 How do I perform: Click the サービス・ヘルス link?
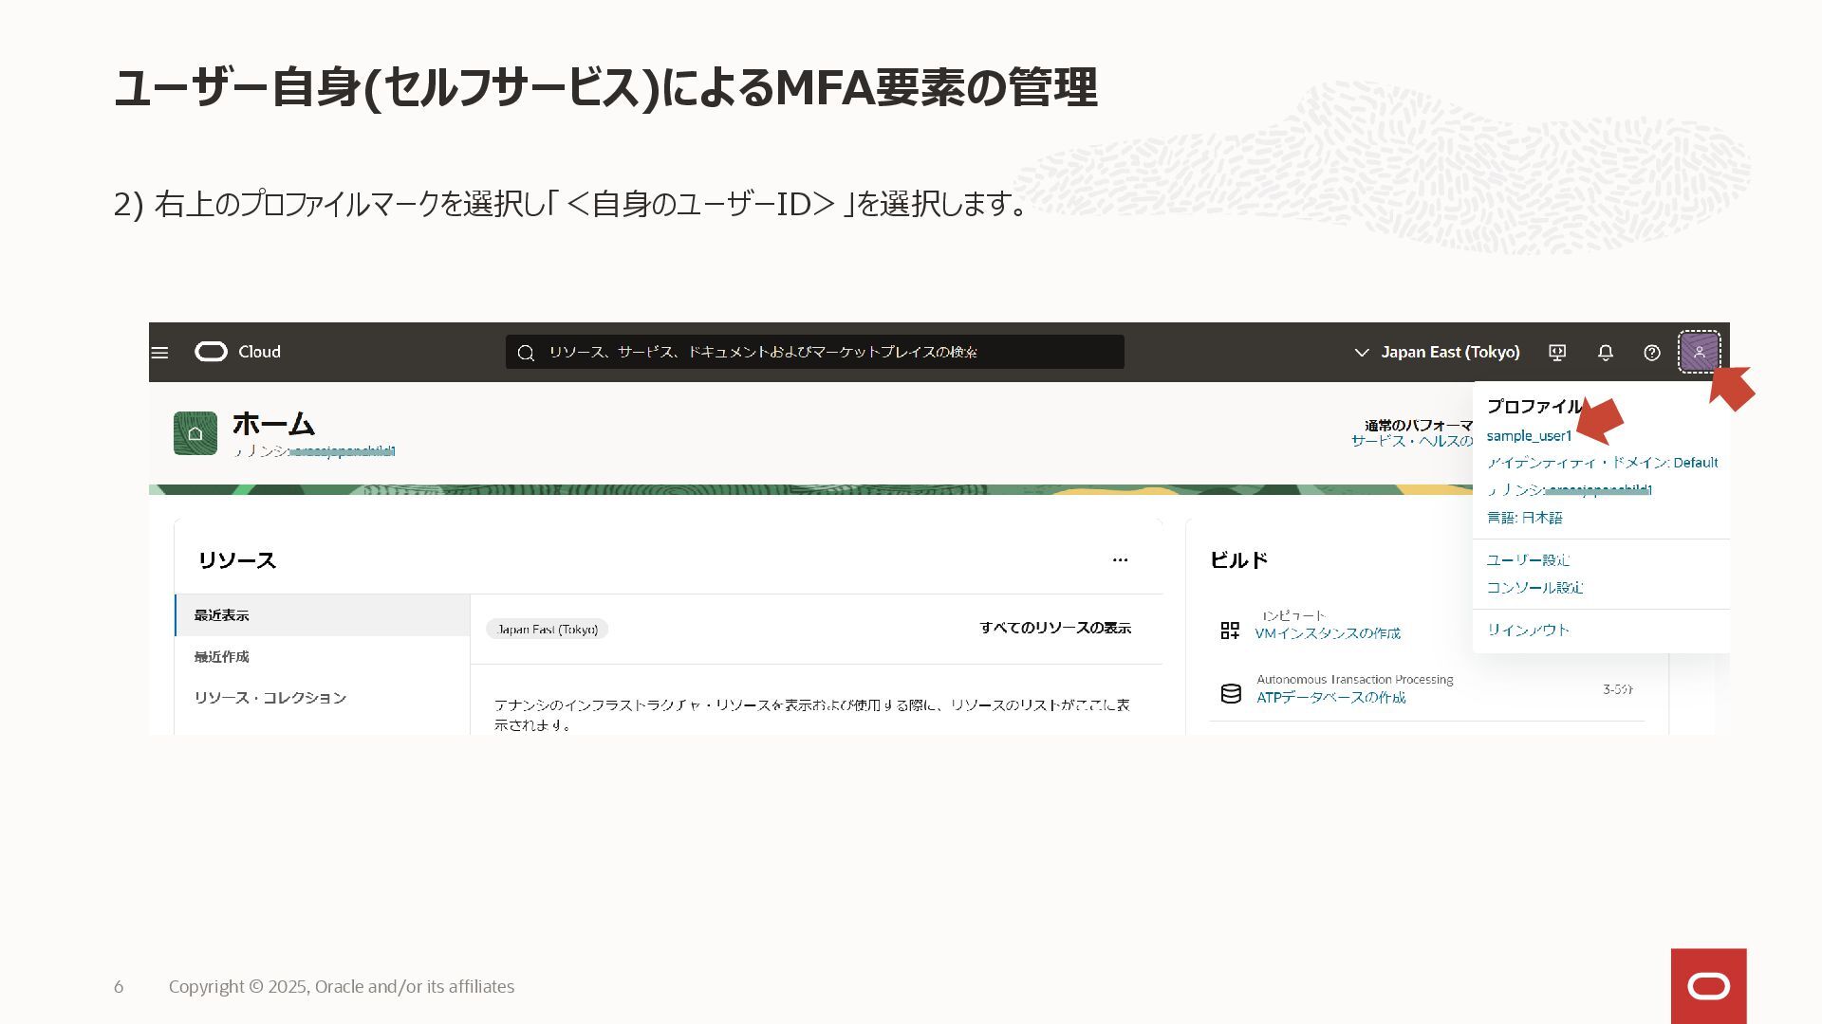pos(1412,441)
